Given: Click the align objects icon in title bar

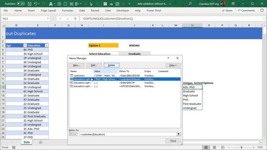Looking at the screenshot, I should click(77, 4).
